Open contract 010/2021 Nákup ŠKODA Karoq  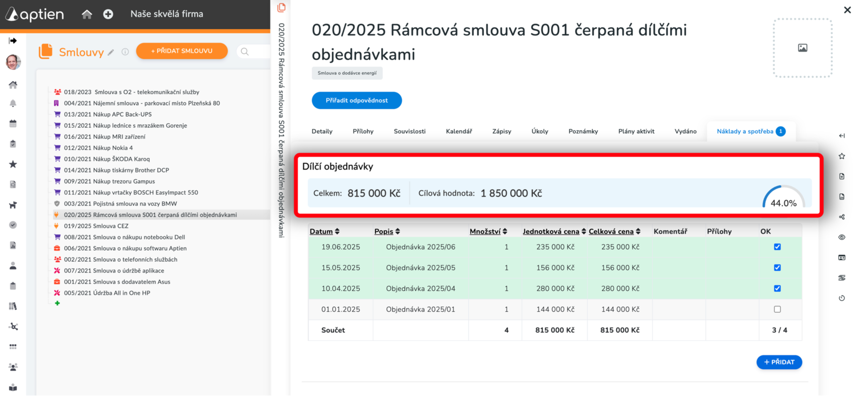[107, 159]
